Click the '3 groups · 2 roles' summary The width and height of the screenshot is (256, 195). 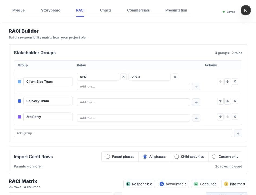tap(228, 53)
